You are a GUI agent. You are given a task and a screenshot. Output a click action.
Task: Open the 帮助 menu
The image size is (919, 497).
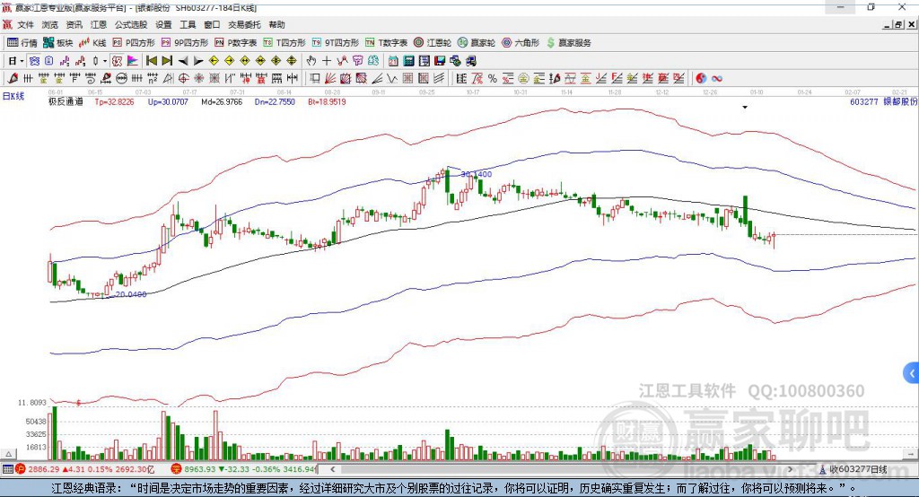276,24
